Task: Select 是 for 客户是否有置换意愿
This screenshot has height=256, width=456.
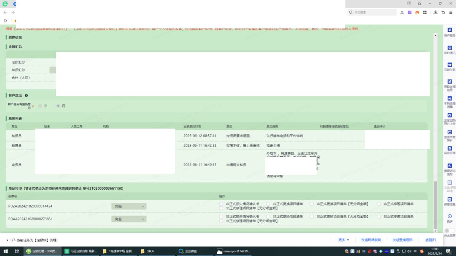Action: [40, 106]
